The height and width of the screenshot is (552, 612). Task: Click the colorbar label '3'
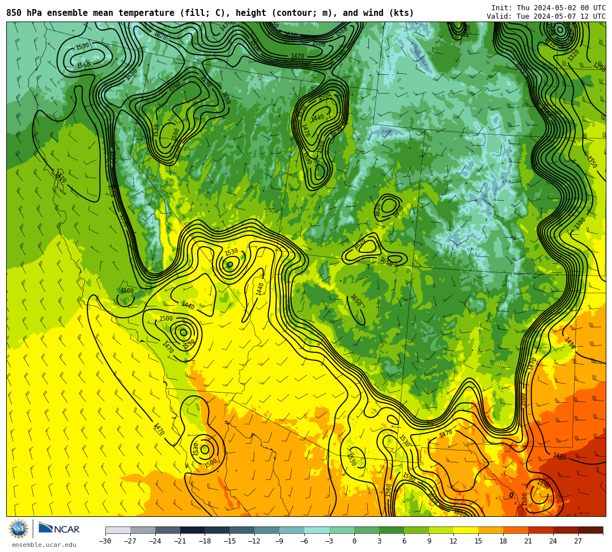click(x=379, y=541)
